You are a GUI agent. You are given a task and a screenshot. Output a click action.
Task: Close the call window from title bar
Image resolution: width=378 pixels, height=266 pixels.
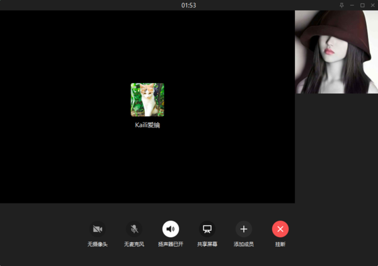[x=372, y=5]
